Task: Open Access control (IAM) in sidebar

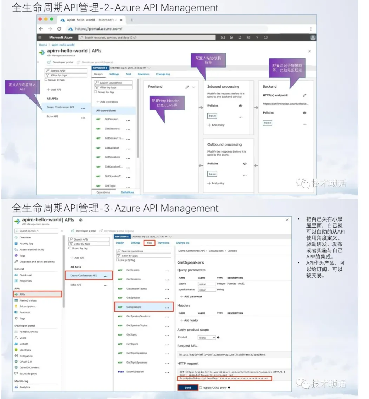Action: tap(32, 250)
